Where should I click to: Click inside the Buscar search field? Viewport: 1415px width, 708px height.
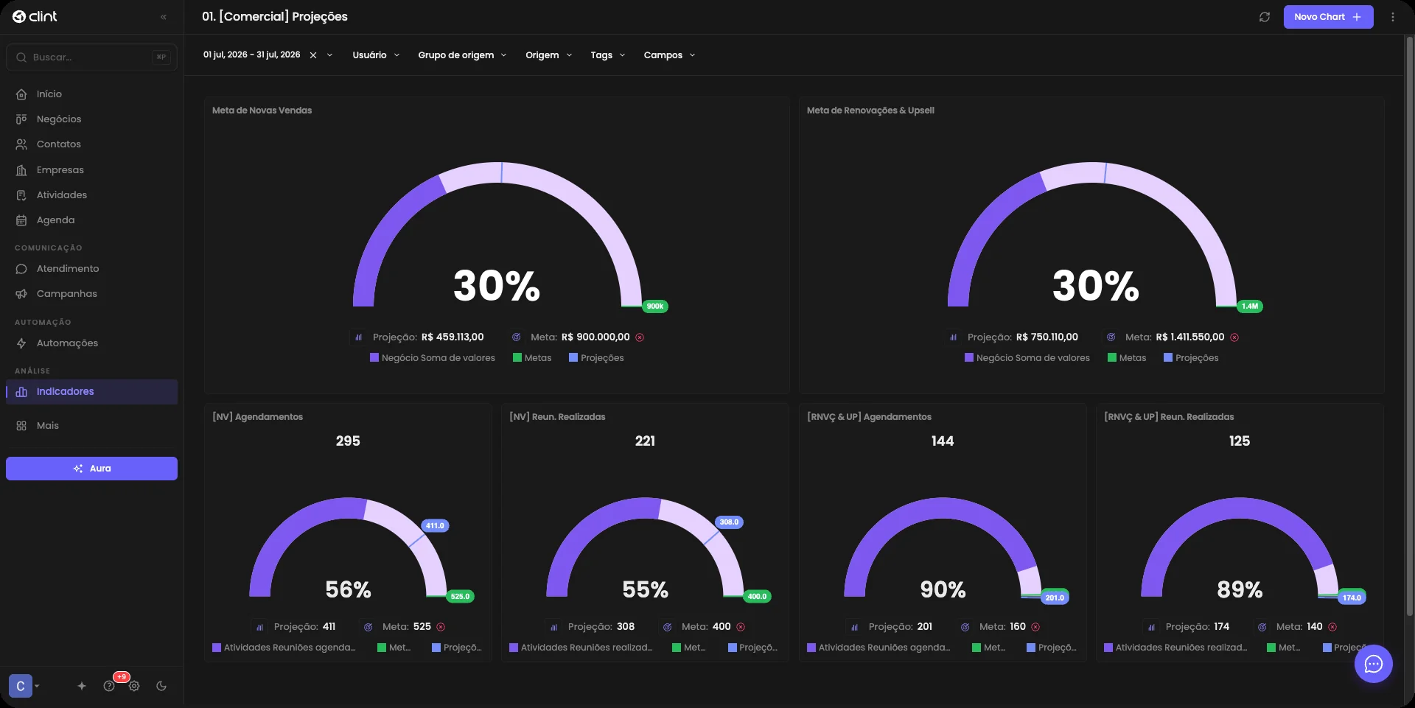(92, 57)
